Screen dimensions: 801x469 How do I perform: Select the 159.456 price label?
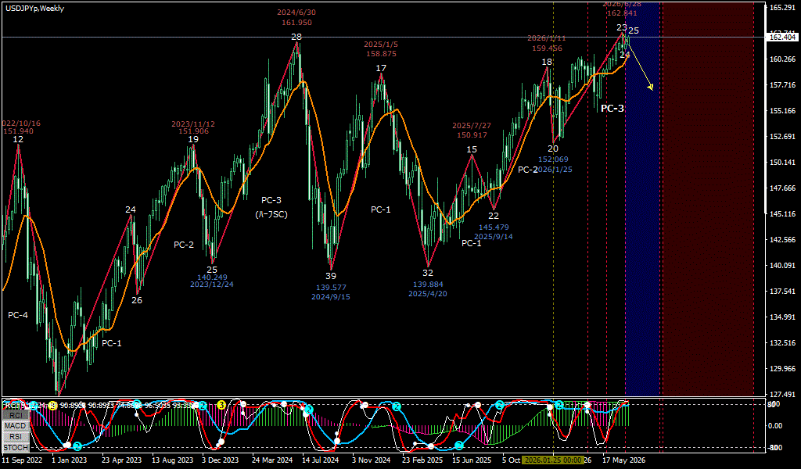pos(547,48)
